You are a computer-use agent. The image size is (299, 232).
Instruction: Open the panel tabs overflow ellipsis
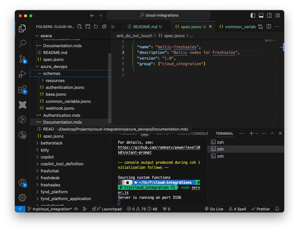(242, 133)
